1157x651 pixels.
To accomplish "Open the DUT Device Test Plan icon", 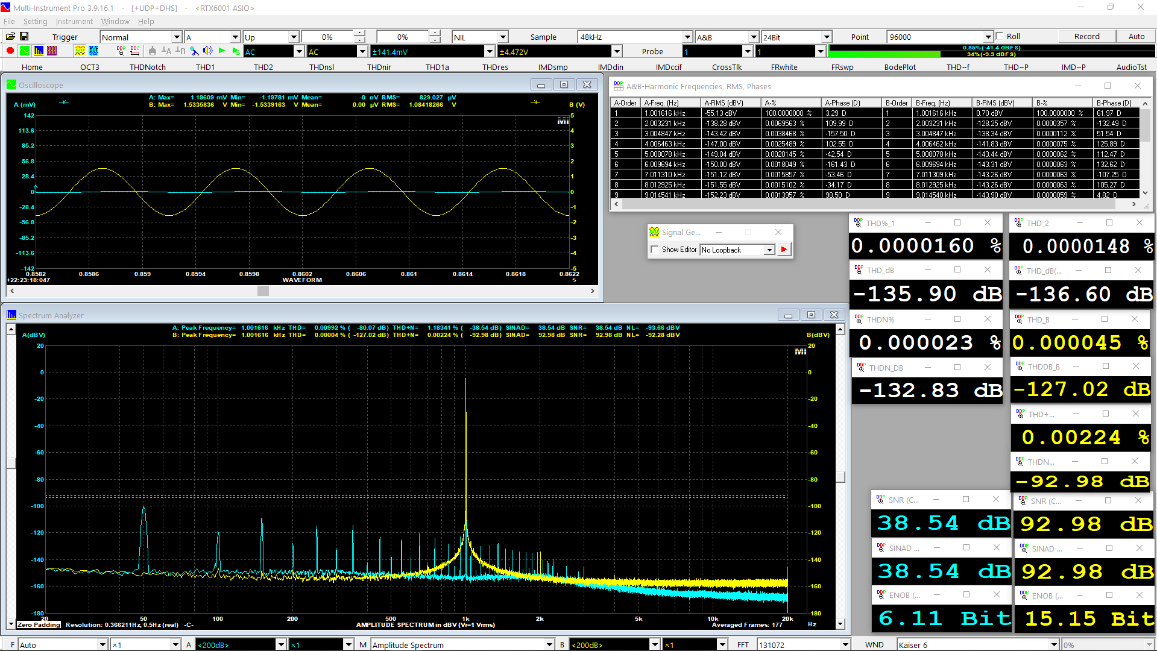I will [93, 51].
